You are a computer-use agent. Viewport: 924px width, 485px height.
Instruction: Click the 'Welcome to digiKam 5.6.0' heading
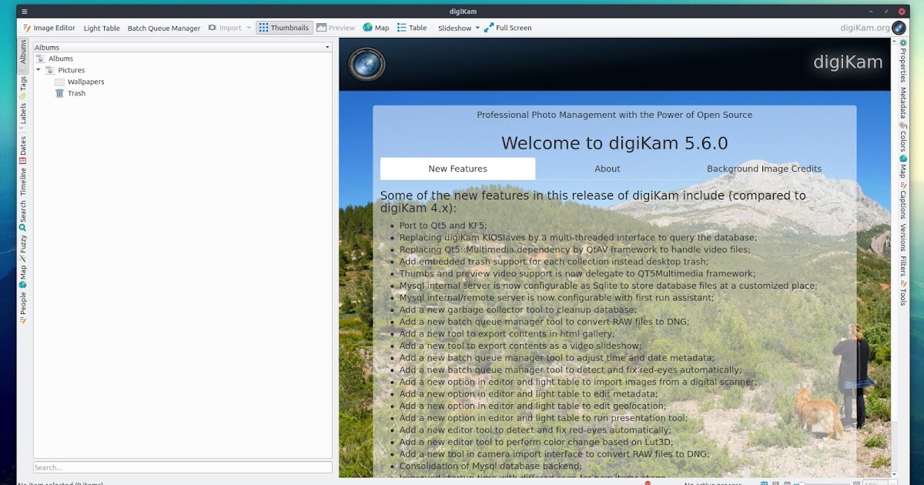click(614, 143)
